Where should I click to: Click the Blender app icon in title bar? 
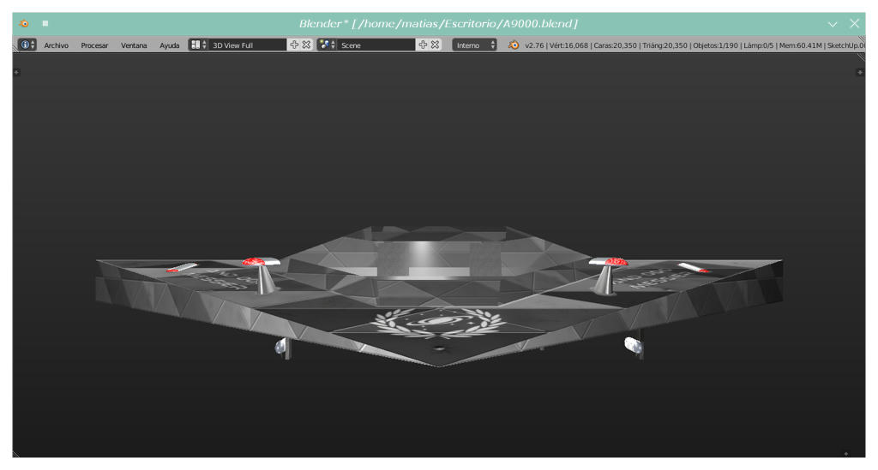pyautogui.click(x=23, y=23)
